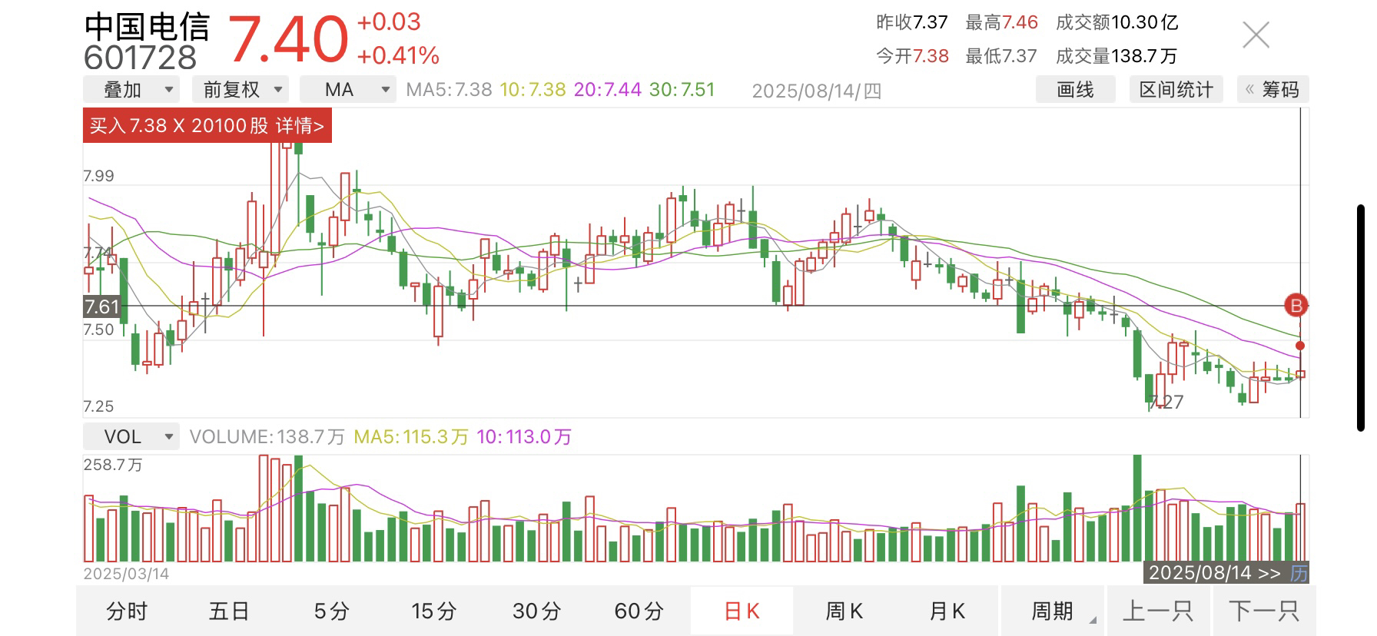Expand the 筹码 chips panel

click(1272, 90)
